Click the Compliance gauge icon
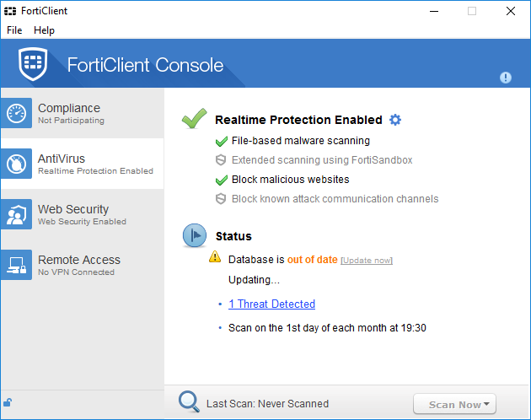The height and width of the screenshot is (420, 531). click(x=16, y=113)
